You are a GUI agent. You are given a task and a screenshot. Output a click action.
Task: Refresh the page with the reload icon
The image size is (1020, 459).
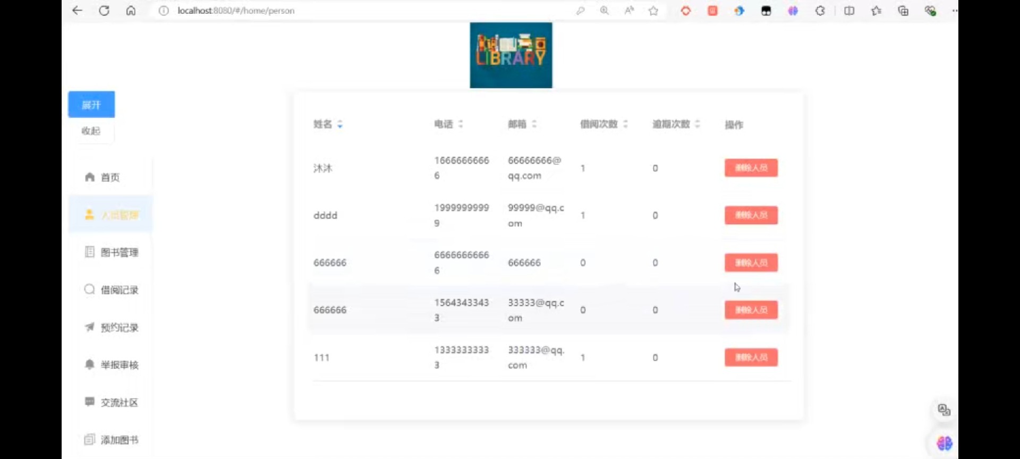(104, 11)
